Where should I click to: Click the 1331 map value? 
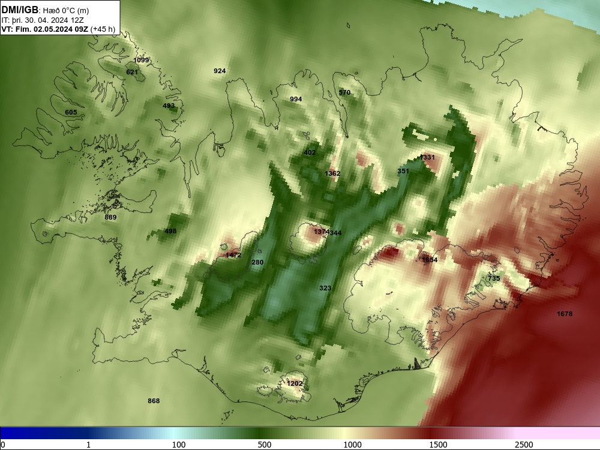click(427, 157)
